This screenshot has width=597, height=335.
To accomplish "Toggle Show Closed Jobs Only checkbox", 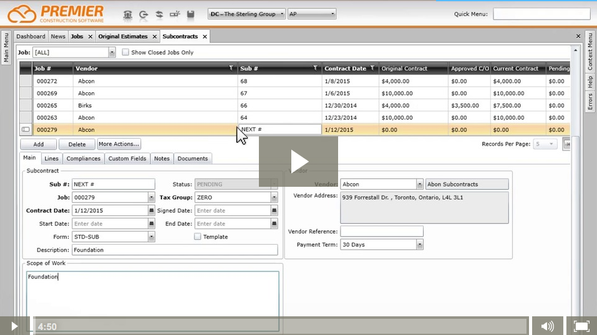I will click(125, 52).
